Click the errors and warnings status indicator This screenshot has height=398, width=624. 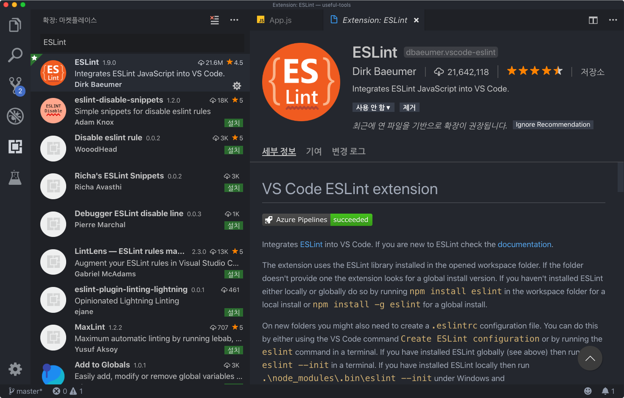[68, 391]
